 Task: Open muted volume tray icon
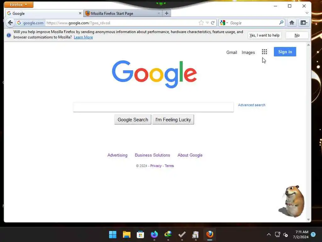point(286,234)
